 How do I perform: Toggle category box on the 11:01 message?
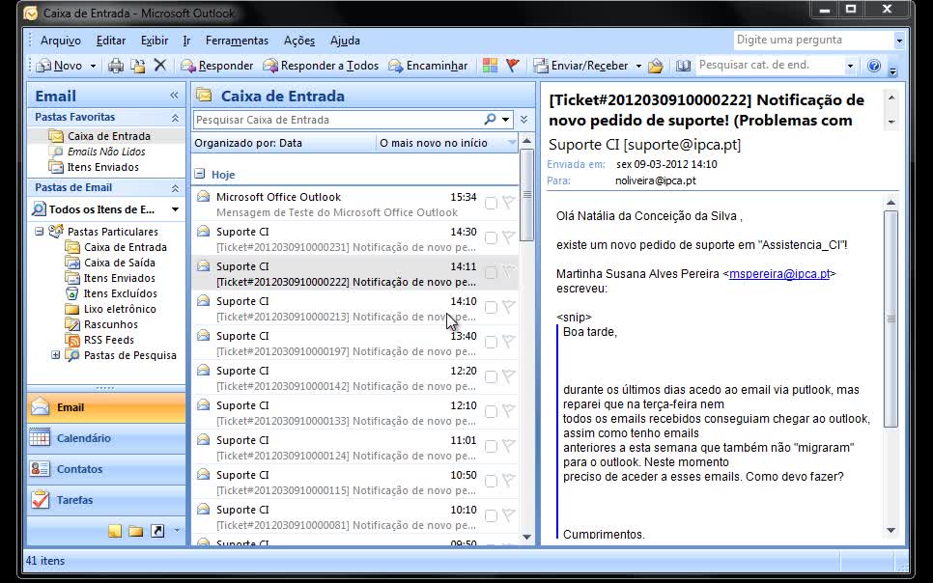(491, 447)
